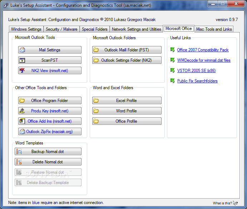
Task: Open the Word Profile folder
Action: 127,111
